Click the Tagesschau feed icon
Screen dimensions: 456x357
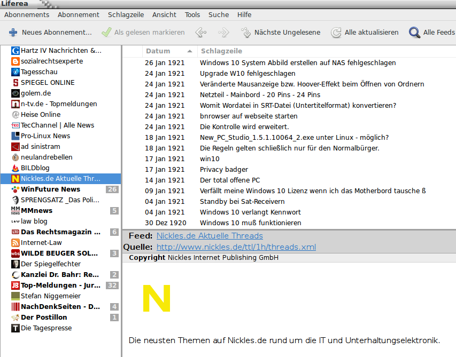[x=16, y=72]
